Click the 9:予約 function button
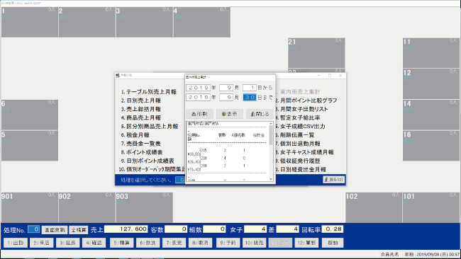 tap(228, 243)
